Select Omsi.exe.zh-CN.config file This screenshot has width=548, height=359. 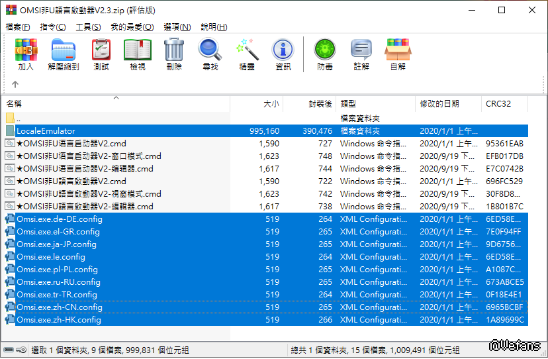60,307
